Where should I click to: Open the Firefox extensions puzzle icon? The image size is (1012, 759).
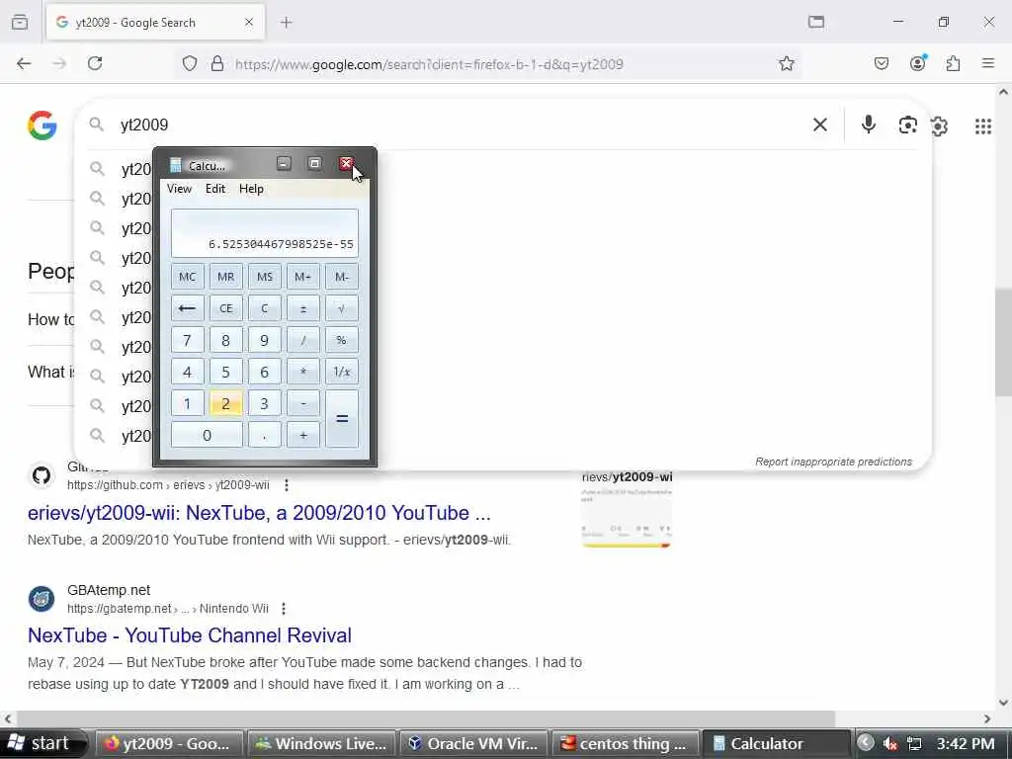(x=954, y=63)
